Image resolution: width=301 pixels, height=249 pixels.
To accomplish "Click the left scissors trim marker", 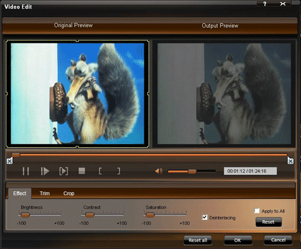I will point(10,160).
